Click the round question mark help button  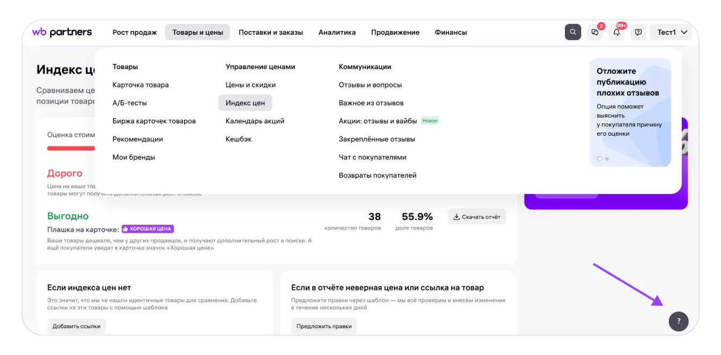click(x=679, y=321)
